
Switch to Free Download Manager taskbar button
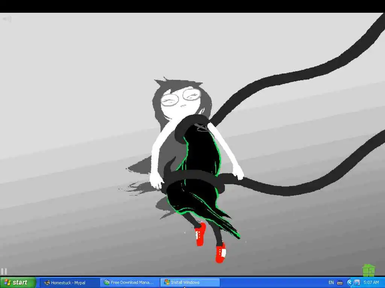pyautogui.click(x=129, y=283)
